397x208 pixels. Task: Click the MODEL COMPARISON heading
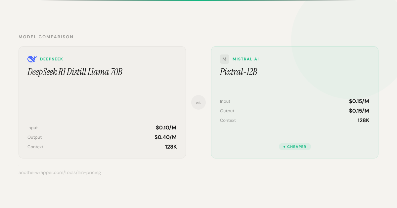coord(46,37)
